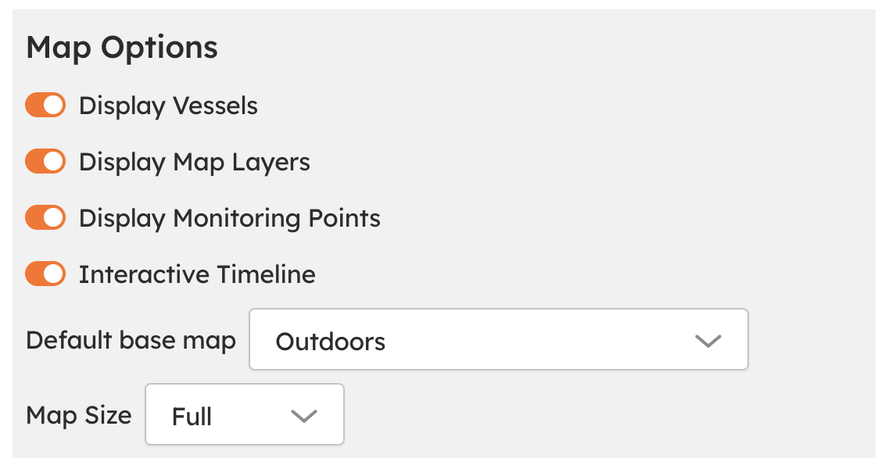
Task: Click the "Interactive Timeline" label text
Action: click(x=197, y=274)
